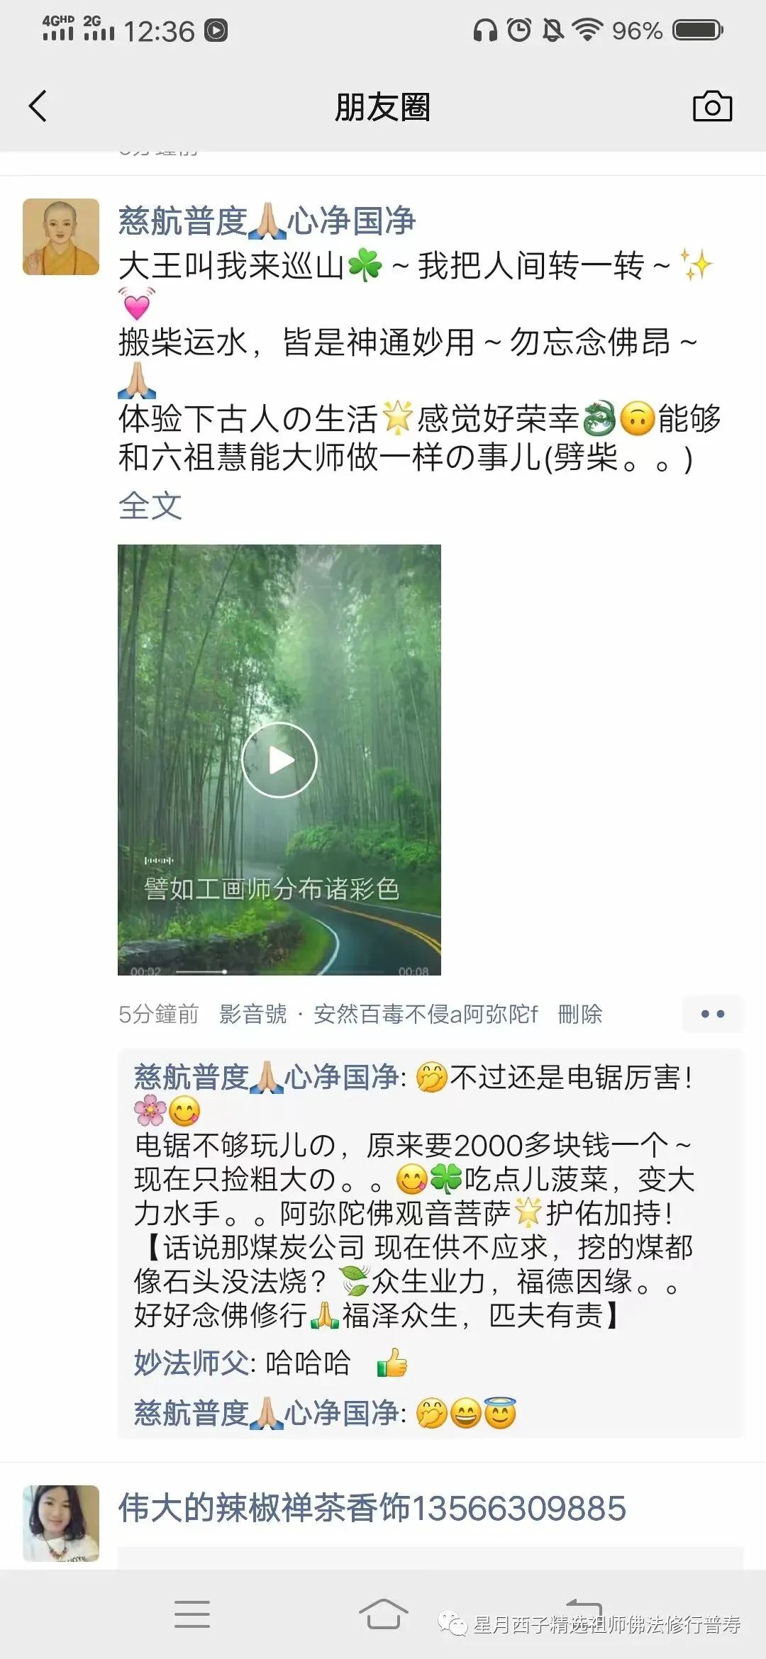Delete the post via 刪除
Viewport: 766px width, 1659px height.
pos(579,1014)
